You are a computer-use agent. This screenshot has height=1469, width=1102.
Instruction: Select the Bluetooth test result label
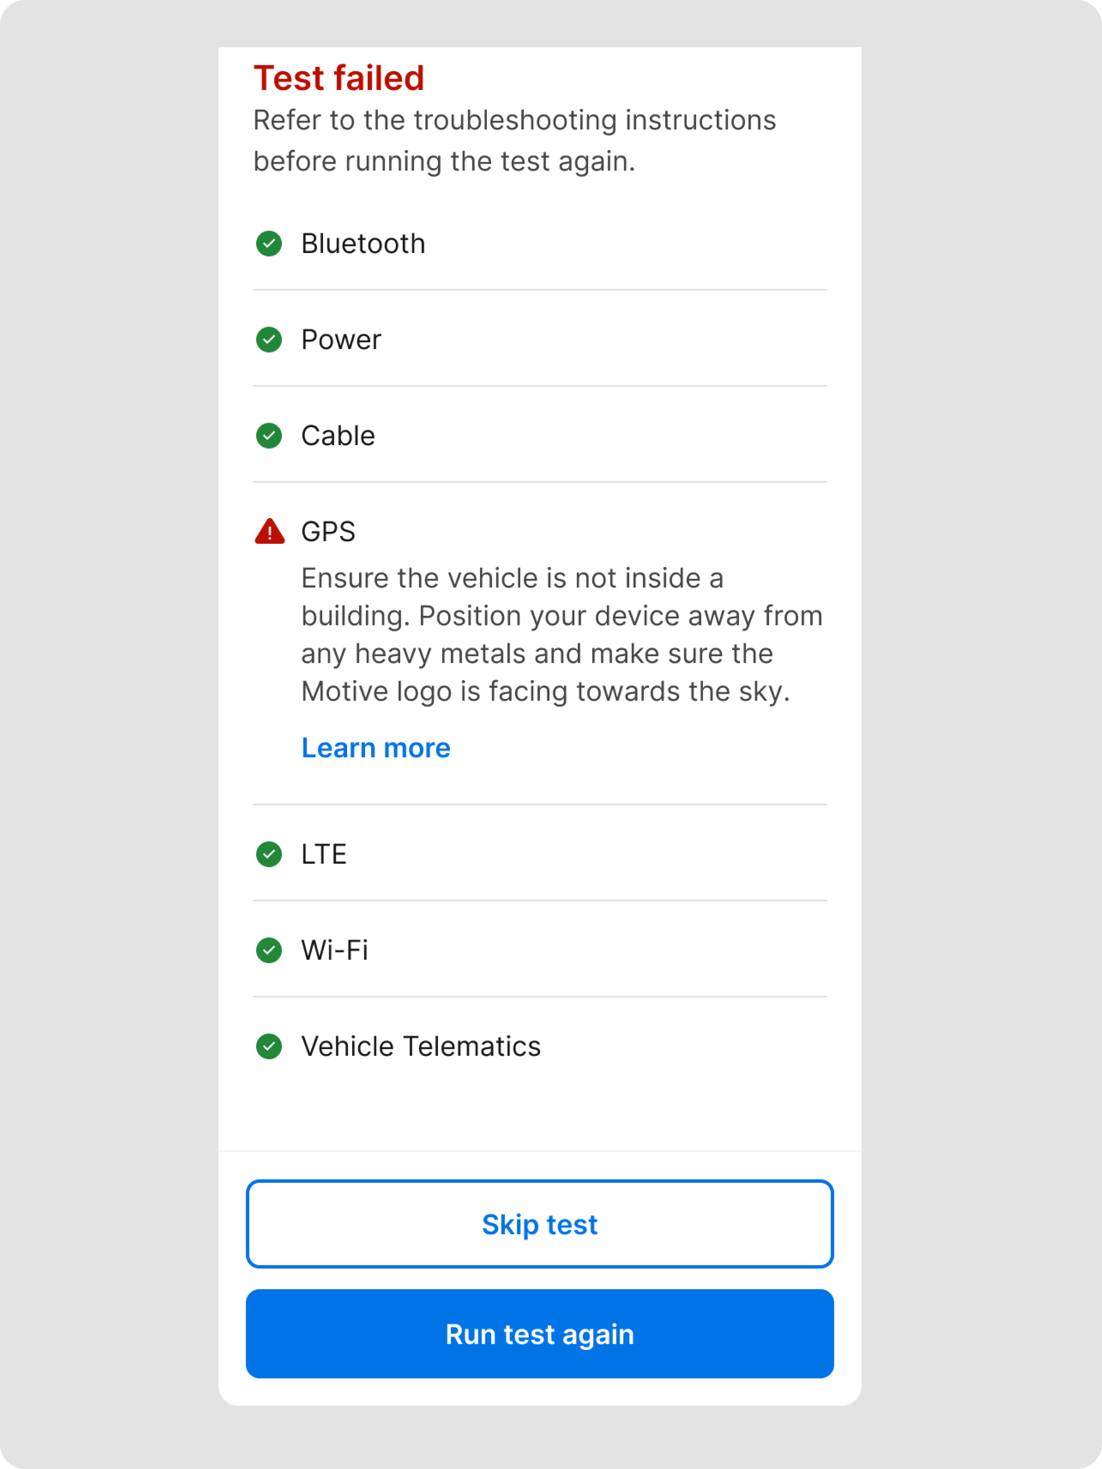[362, 244]
